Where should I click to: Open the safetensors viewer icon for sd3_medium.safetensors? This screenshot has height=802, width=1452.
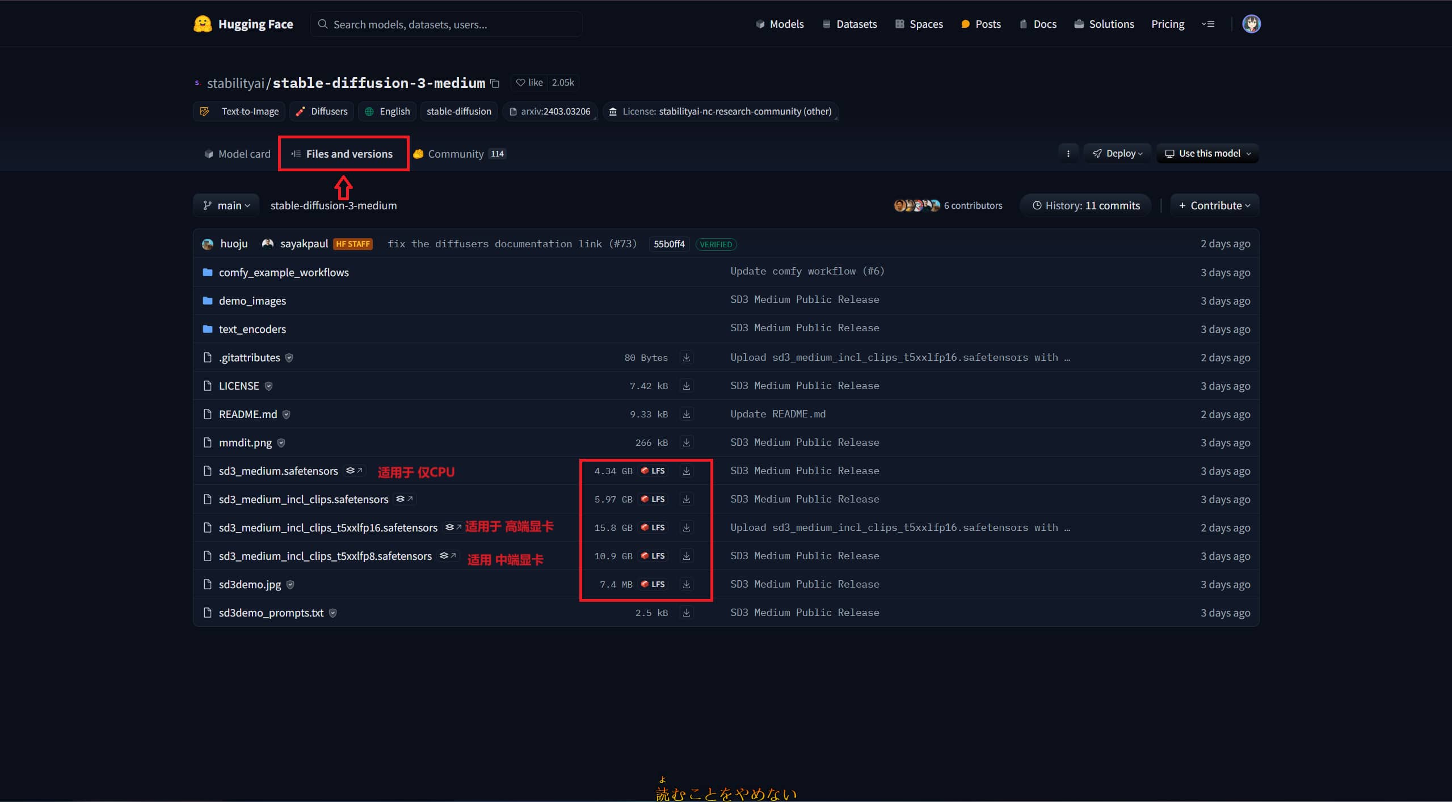tap(355, 471)
